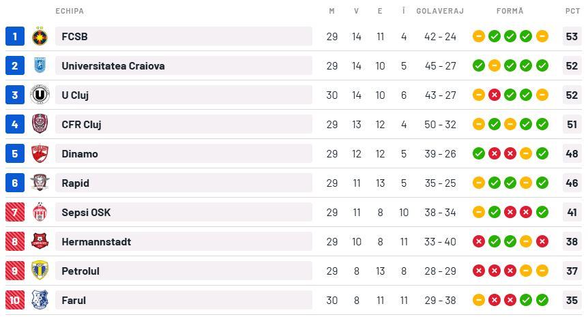Click Hermannstadt's latest red loss form icon
Viewport: 588px width, 319px height.
542,242
